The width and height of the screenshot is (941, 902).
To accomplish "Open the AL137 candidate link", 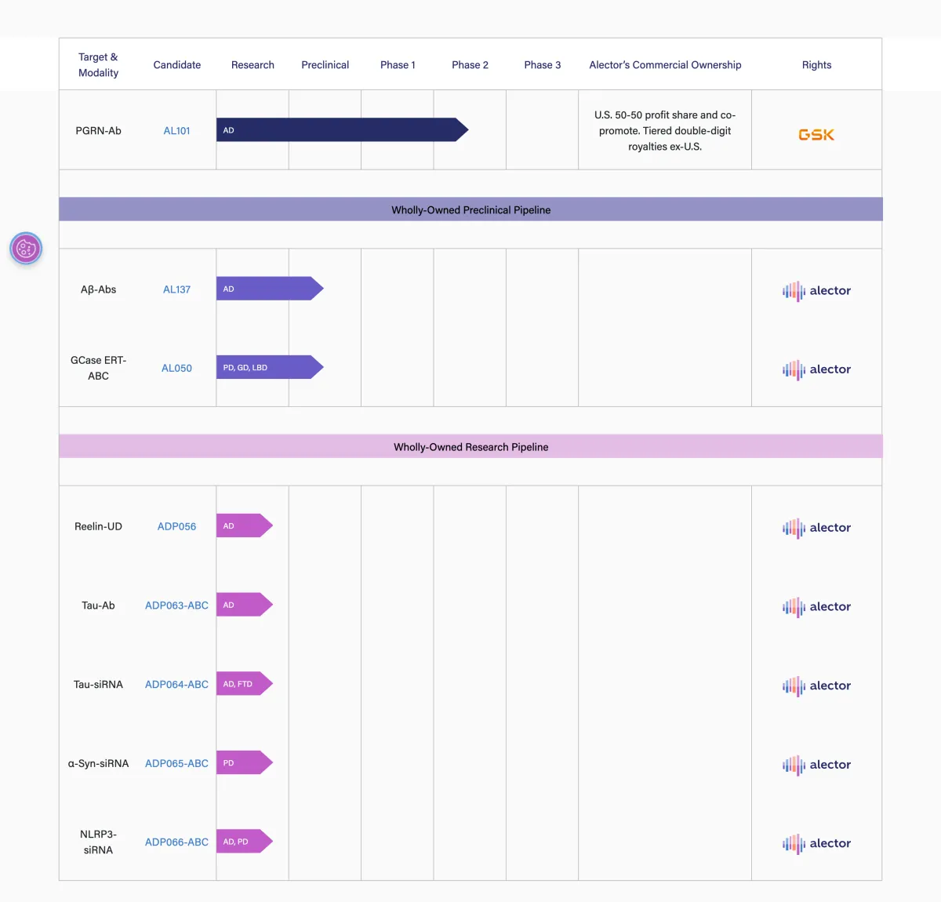I will click(x=176, y=289).
